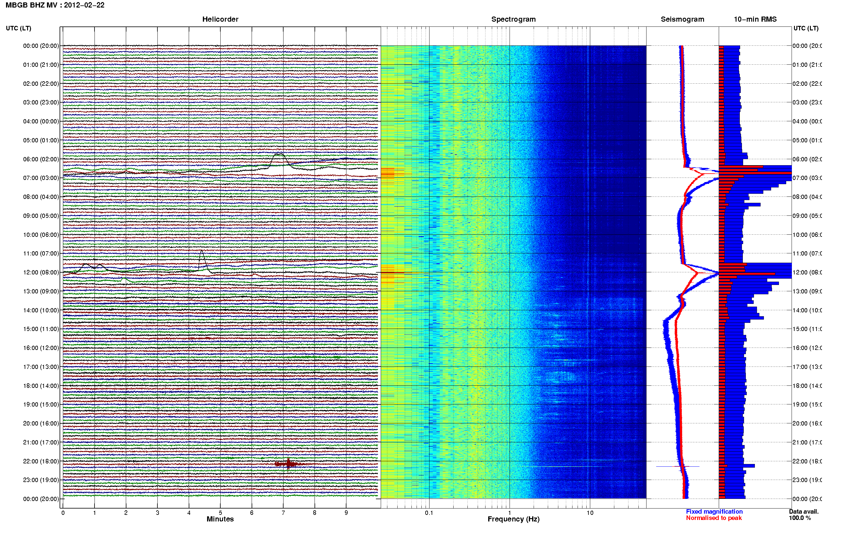Click the plot title 'MBGB BHZ MV : 2012-02-22'
Viewport: 856px width, 535px height.
55,5
